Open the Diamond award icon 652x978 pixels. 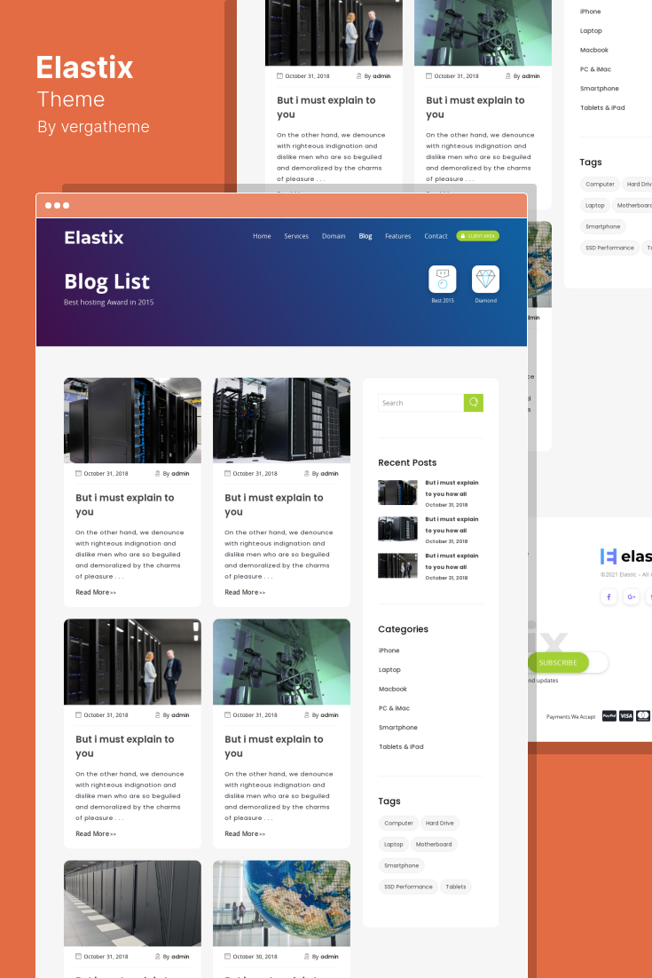click(x=485, y=279)
